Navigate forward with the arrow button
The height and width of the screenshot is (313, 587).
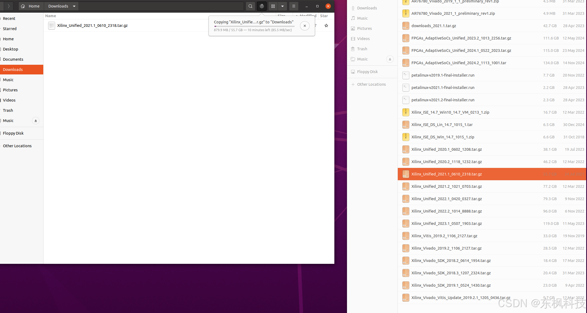(x=8, y=6)
